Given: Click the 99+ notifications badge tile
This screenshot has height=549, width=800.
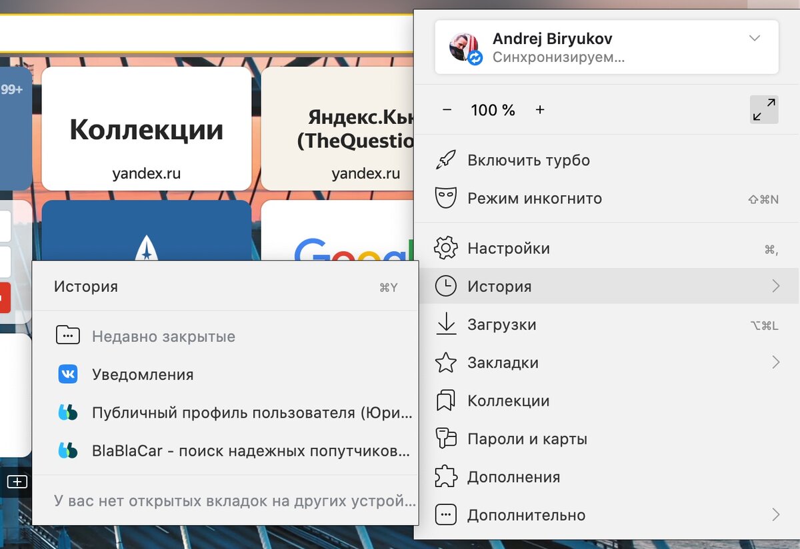Looking at the screenshot, I should click(x=15, y=129).
